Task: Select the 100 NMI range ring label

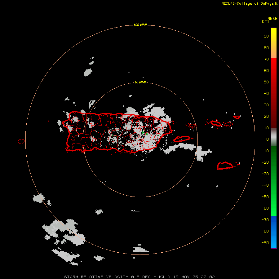Action: coord(140,25)
